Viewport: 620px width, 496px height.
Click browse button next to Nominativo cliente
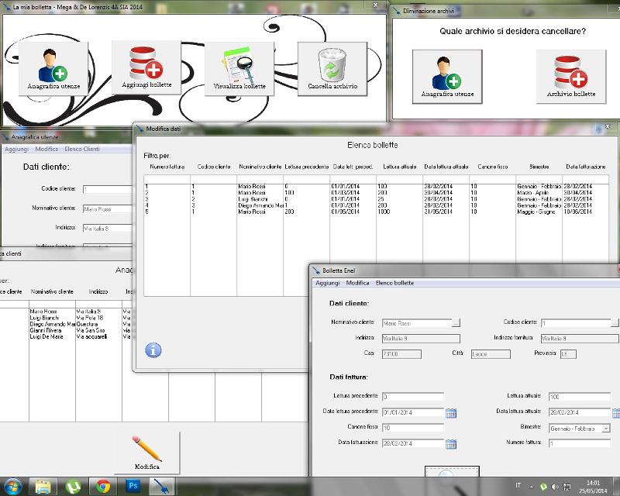click(456, 322)
